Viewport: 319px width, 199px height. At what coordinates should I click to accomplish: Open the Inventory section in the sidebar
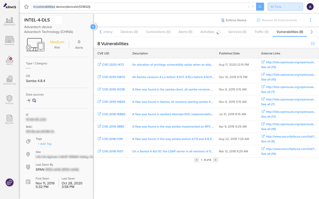click(x=9, y=41)
